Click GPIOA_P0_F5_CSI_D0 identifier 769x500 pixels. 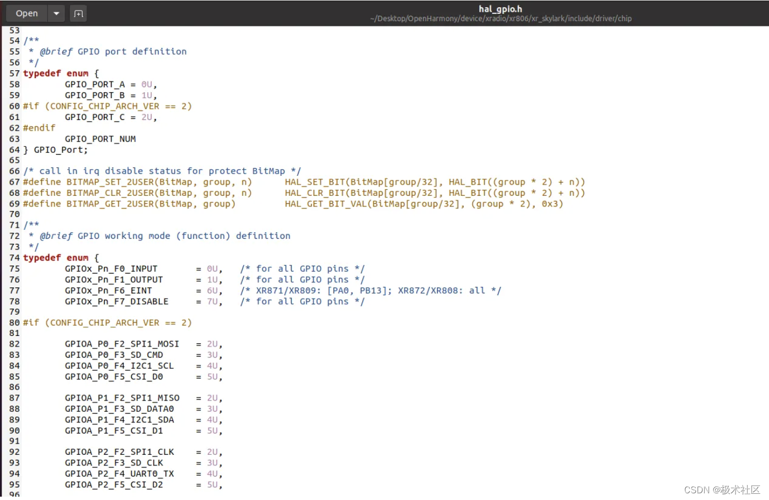[114, 377]
